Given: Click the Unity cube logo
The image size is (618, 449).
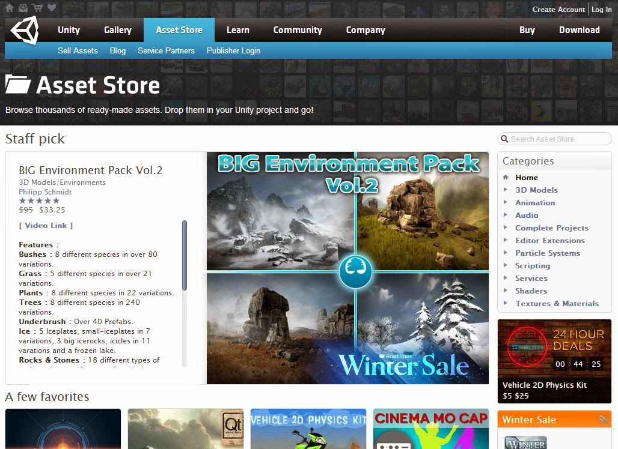Looking at the screenshot, I should click(25, 30).
